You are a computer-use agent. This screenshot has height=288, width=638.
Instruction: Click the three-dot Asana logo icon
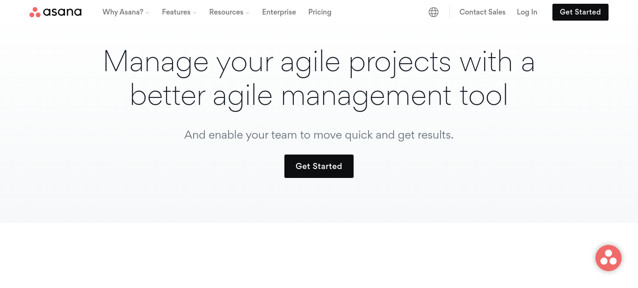(35, 12)
